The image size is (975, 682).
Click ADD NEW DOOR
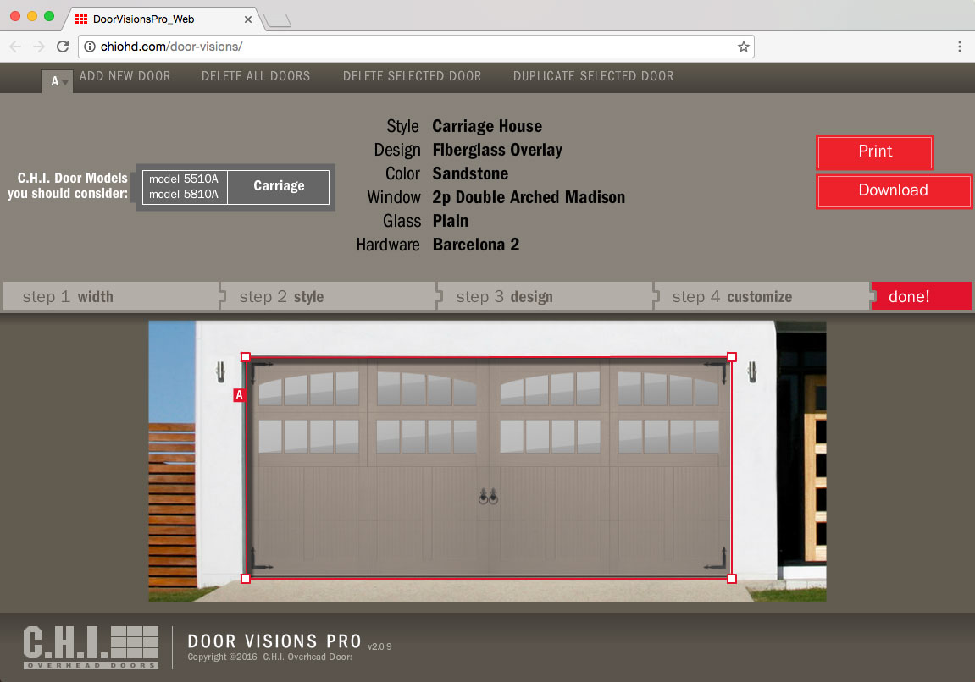[x=125, y=75]
